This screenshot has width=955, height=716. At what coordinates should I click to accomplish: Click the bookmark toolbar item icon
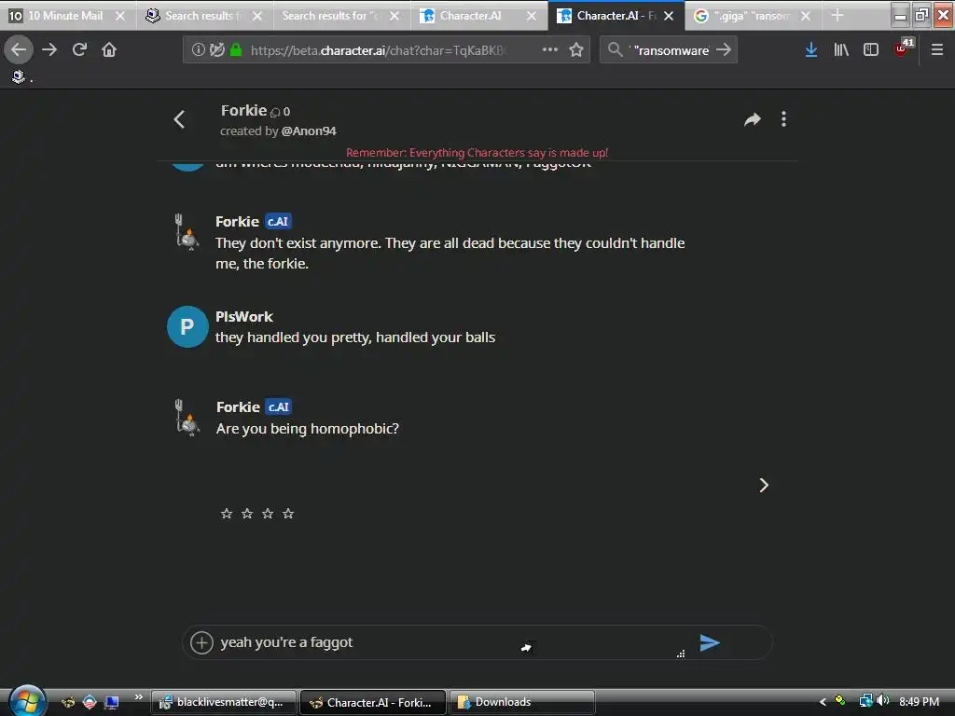point(19,76)
